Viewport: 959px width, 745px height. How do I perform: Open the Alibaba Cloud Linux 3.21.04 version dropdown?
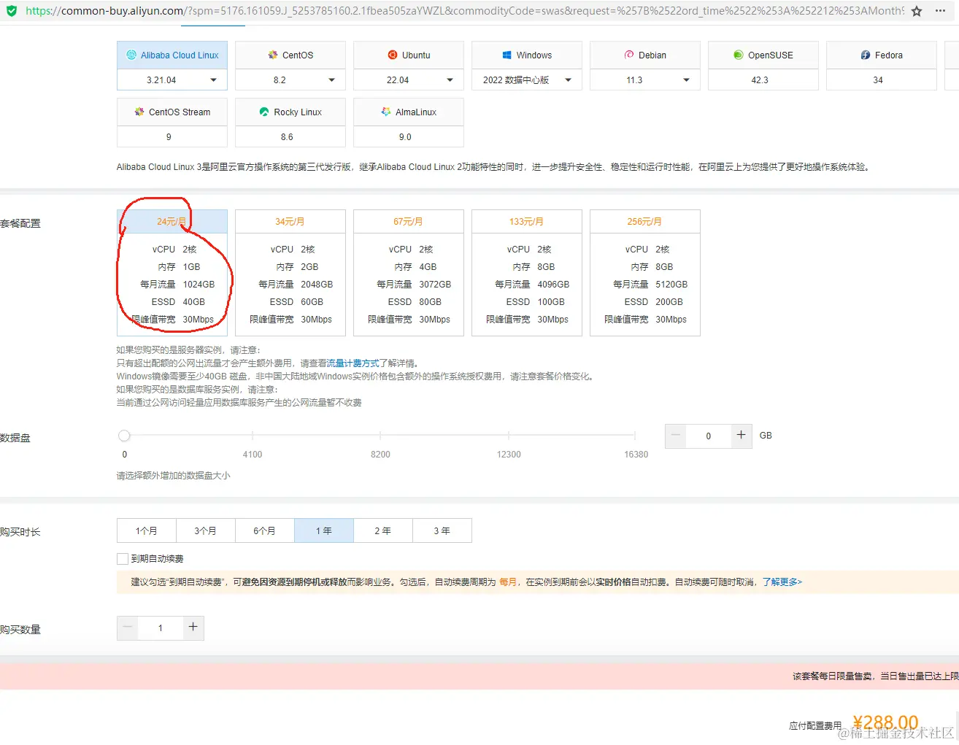pyautogui.click(x=172, y=80)
